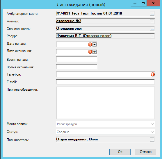Click the Филичкин В.Г. (Отоларинголог) link

coord(84,36)
